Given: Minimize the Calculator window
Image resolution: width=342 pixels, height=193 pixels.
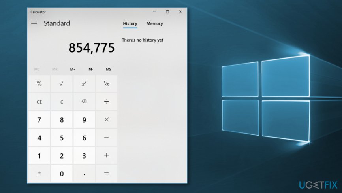Looking at the screenshot, I should click(x=154, y=12).
